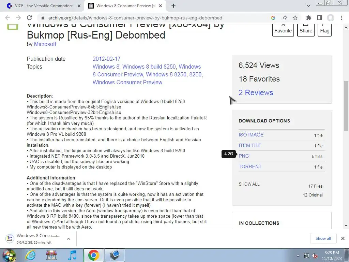Viewport: 349px width, 262px height.
Task: Click the share page icon in address bar
Action: point(284,18)
